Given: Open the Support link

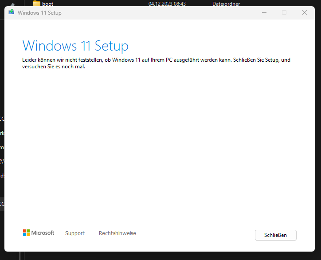Looking at the screenshot, I should point(75,233).
